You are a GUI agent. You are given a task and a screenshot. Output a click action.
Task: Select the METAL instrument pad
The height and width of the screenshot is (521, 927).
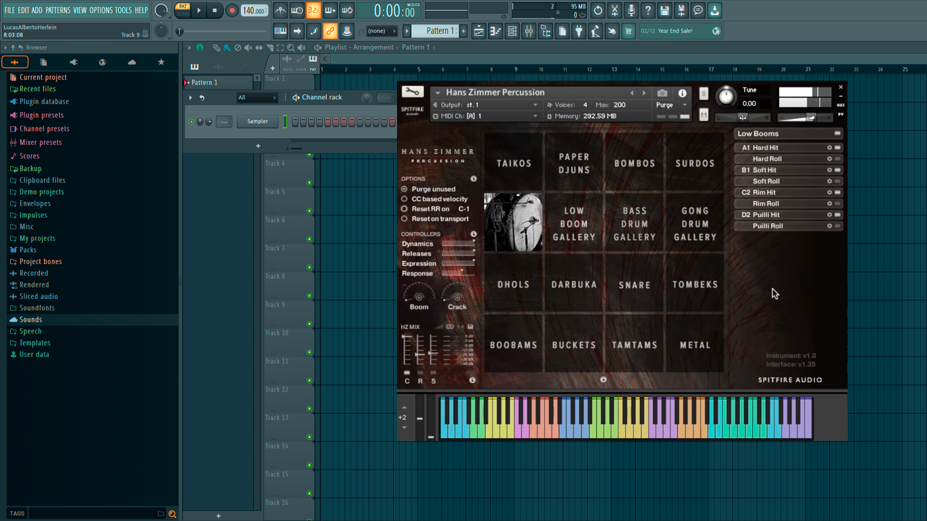pyautogui.click(x=695, y=345)
